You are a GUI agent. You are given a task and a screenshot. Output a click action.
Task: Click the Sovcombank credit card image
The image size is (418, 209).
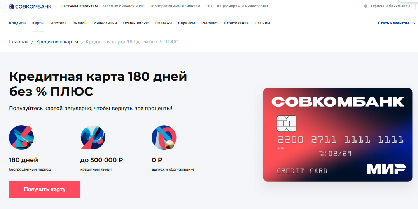pos(338,135)
